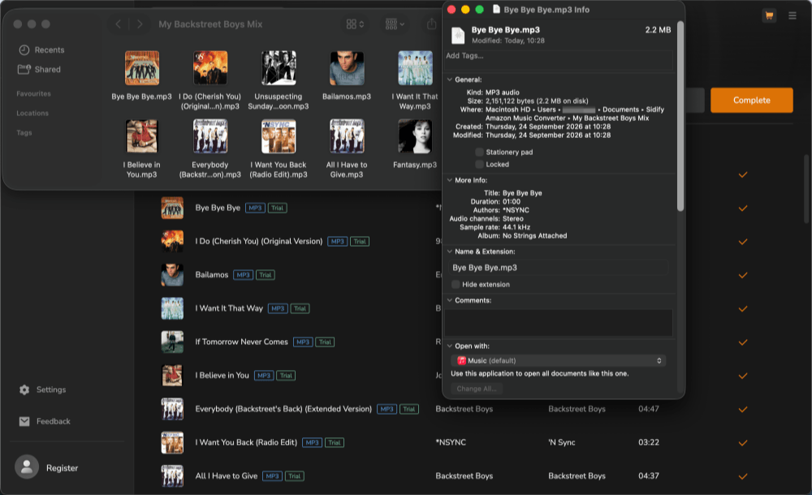Toggle Stationery pad checkbox

click(x=480, y=152)
